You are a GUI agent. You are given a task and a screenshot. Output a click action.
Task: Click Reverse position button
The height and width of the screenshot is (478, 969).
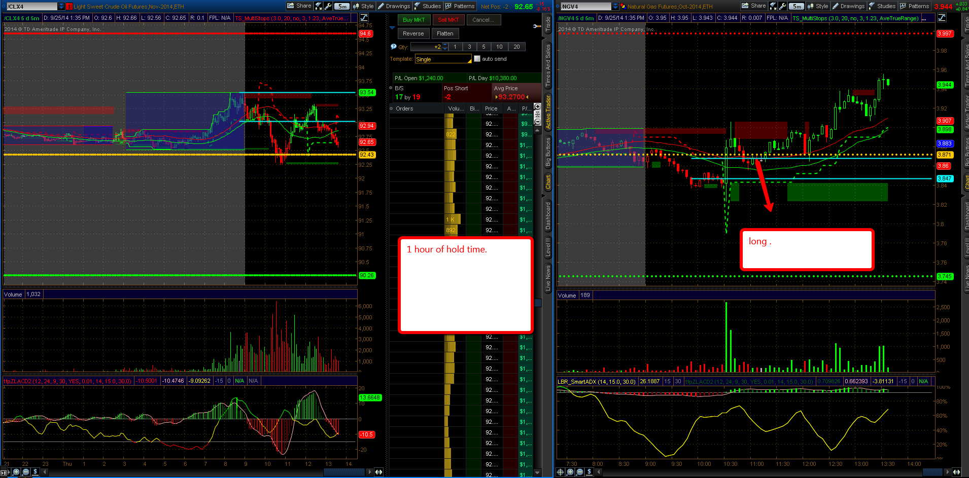click(413, 33)
